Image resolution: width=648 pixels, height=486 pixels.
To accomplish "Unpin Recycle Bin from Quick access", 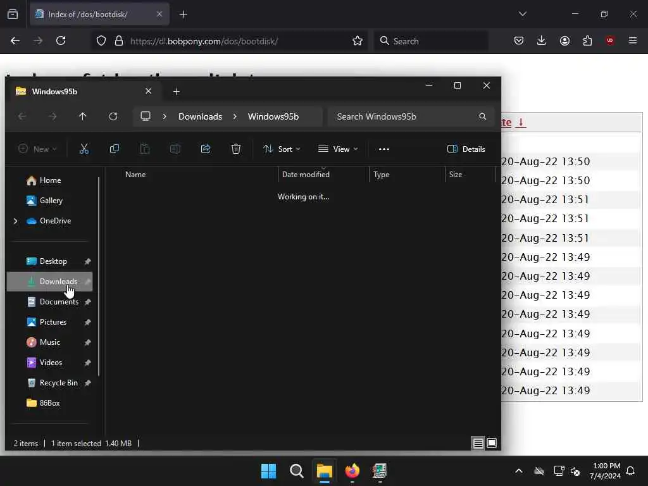I will (x=87, y=383).
